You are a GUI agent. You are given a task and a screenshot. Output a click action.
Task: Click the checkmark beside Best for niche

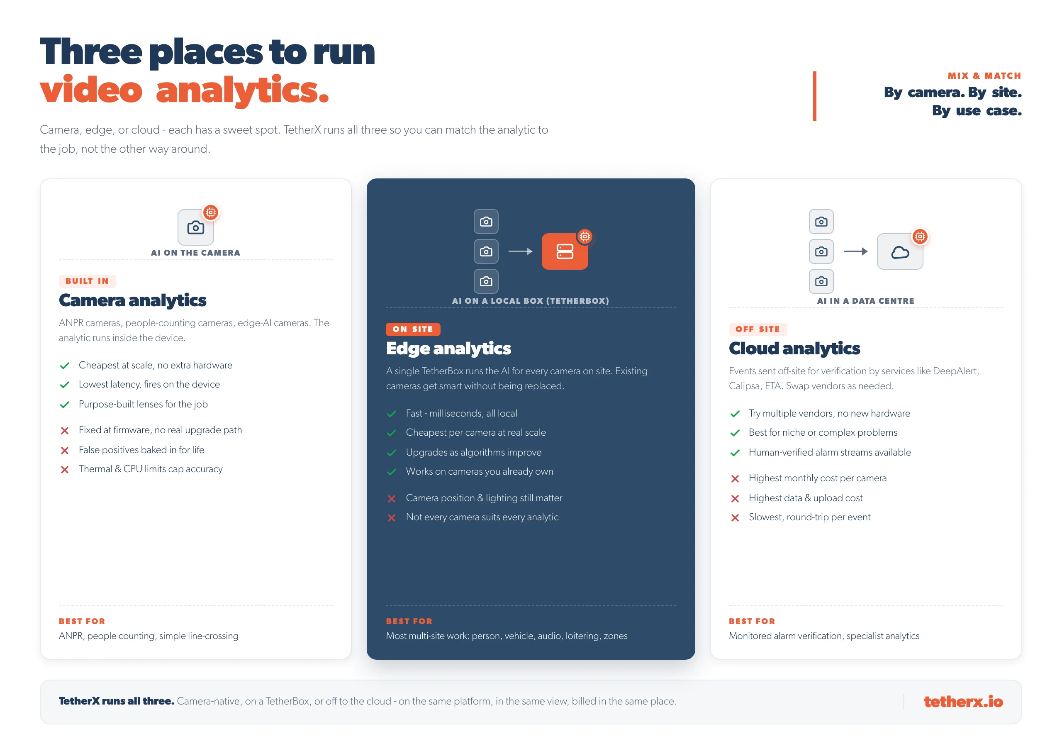point(735,433)
